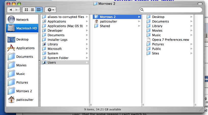Image resolution: width=208 pixels, height=115 pixels.
Task: Expand arrow next to Music in third column
Action: point(191,35)
